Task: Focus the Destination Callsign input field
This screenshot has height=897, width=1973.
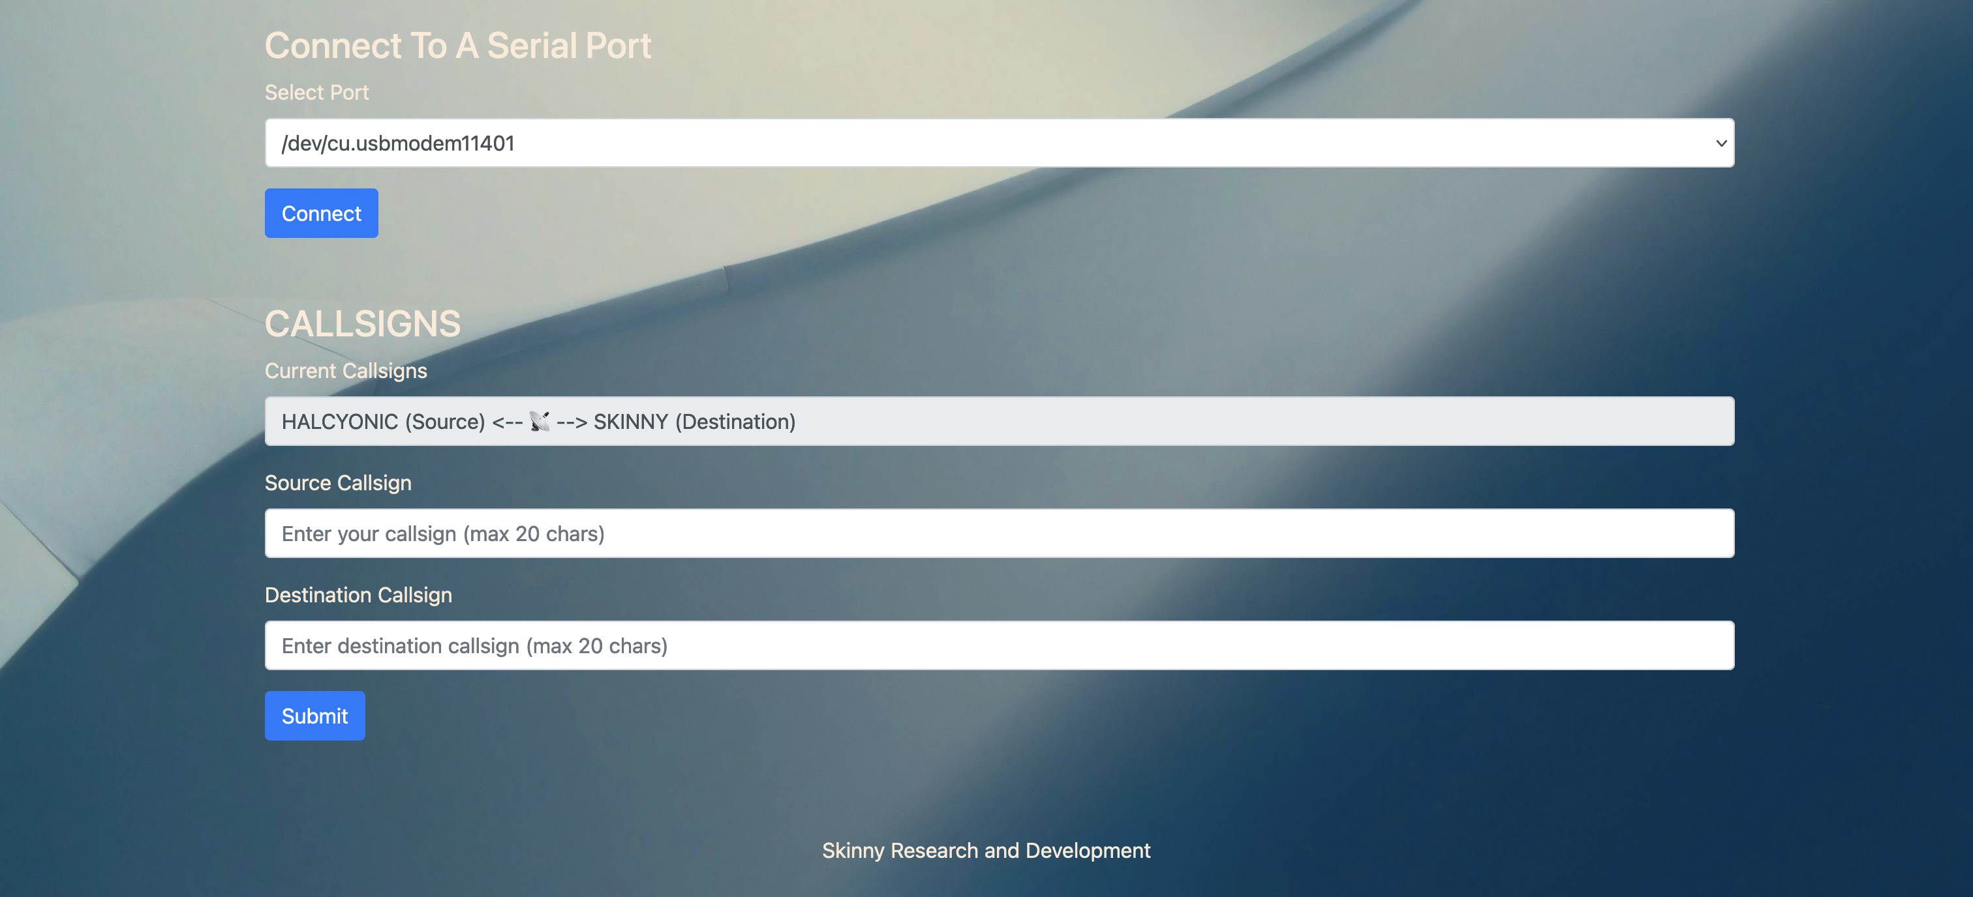Action: (x=999, y=645)
